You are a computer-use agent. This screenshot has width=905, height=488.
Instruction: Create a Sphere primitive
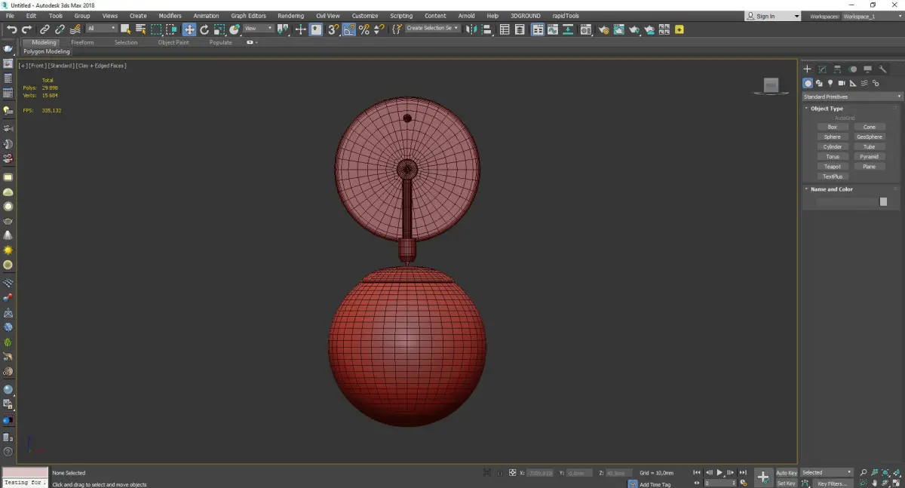click(x=833, y=137)
